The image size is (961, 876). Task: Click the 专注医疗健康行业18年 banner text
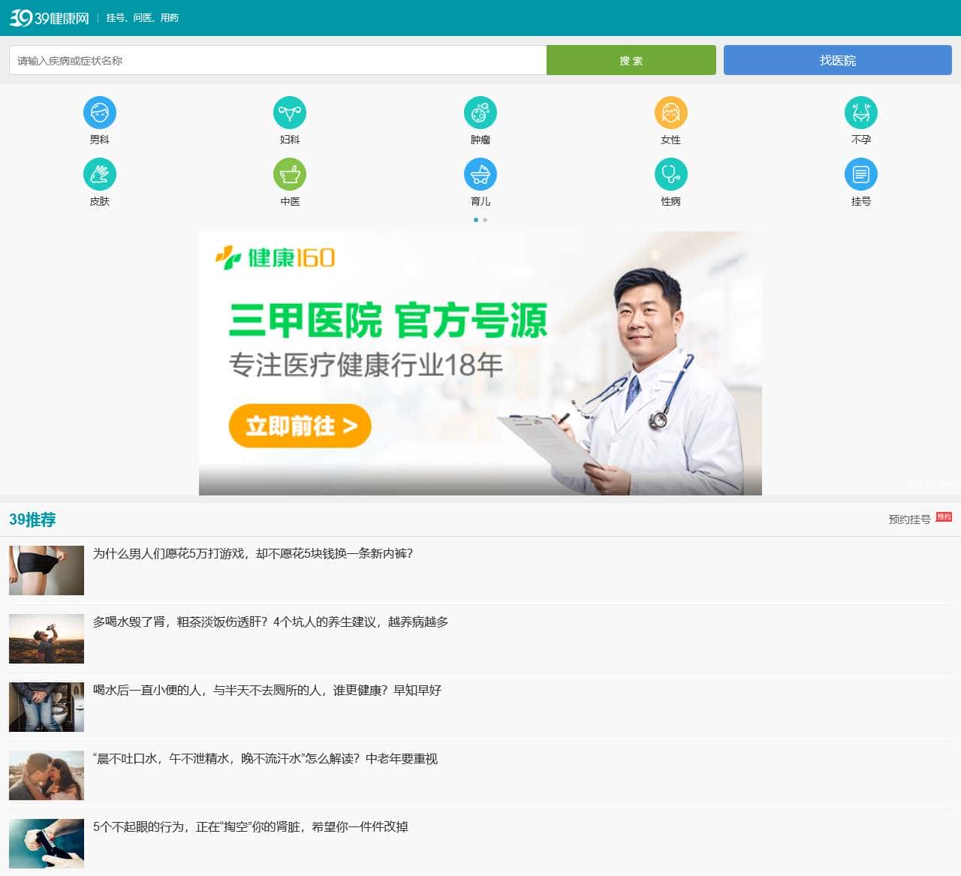(366, 365)
